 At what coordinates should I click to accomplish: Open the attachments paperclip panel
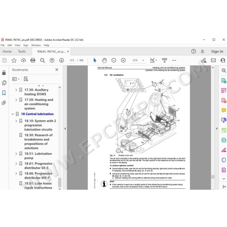(x=4, y=103)
